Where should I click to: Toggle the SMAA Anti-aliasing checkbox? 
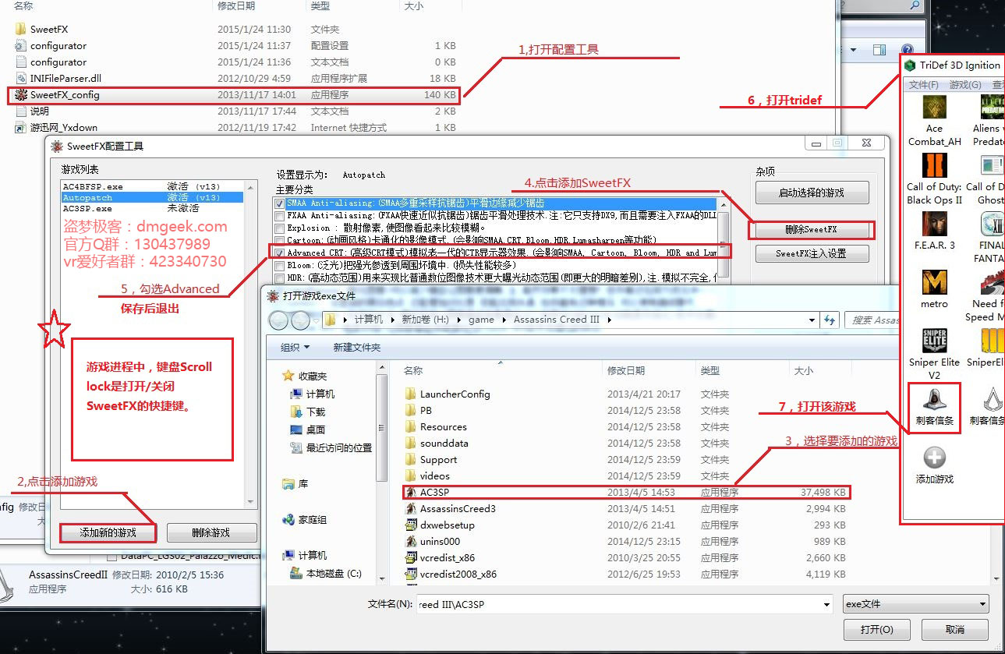point(280,203)
